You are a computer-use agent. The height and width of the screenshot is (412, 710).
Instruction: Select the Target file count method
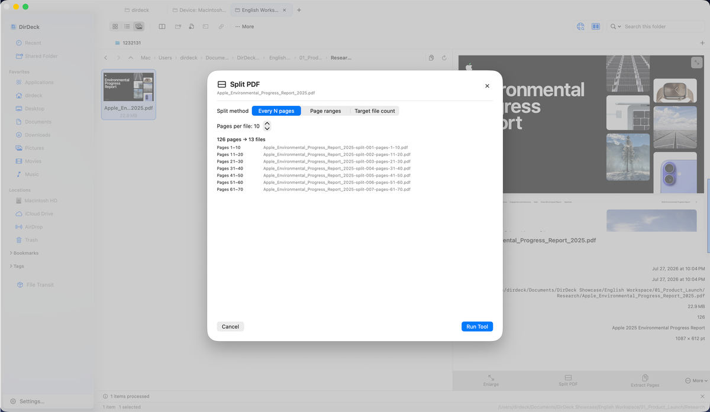point(375,111)
